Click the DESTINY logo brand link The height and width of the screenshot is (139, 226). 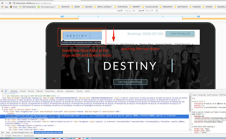(82, 36)
